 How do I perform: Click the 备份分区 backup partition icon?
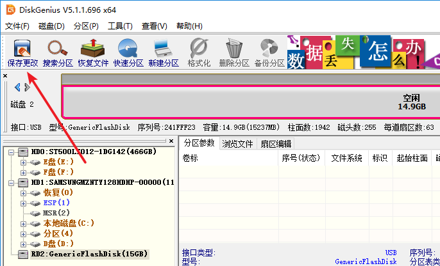[x=269, y=53]
